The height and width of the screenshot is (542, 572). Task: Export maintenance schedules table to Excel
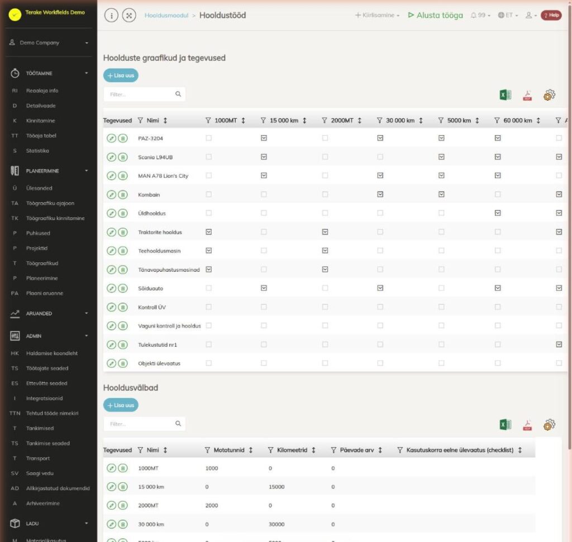(x=505, y=95)
